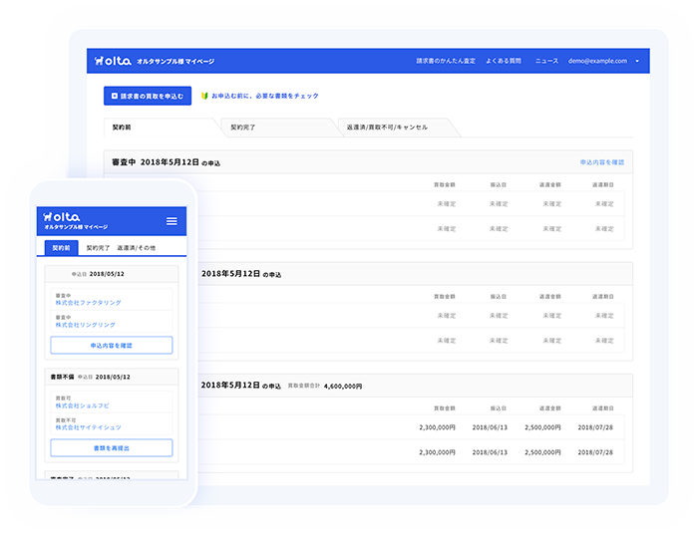Click 申込内容を確認 link in the 審査中 card
This screenshot has height=535, width=698.
(602, 162)
